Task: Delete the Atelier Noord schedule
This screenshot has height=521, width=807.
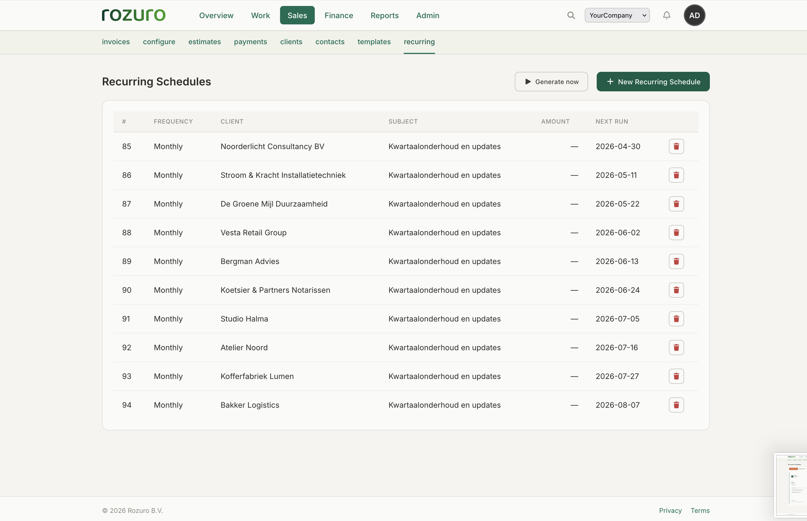Action: [676, 348]
